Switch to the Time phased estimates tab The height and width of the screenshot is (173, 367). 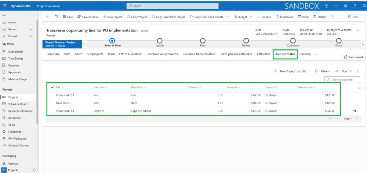pos(236,54)
